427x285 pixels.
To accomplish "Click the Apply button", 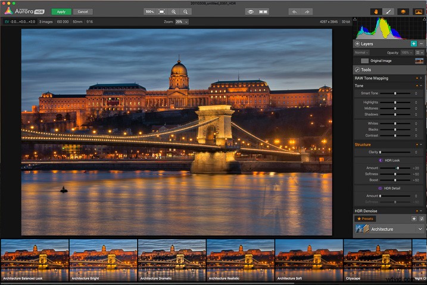I will click(x=61, y=12).
